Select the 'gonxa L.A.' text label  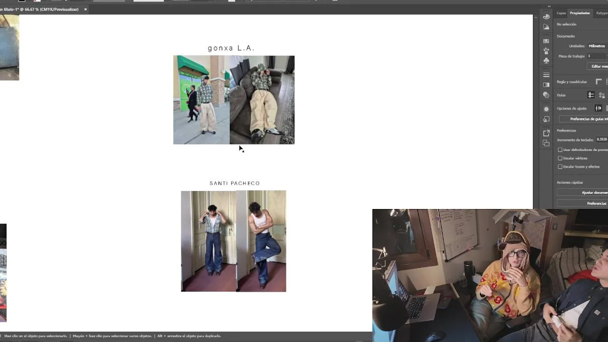click(231, 48)
